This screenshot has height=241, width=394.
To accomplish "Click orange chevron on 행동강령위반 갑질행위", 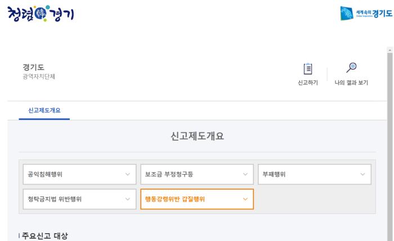I will [245, 199].
